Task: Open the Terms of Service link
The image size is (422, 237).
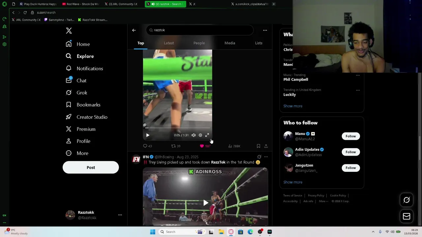Action: click(x=292, y=196)
